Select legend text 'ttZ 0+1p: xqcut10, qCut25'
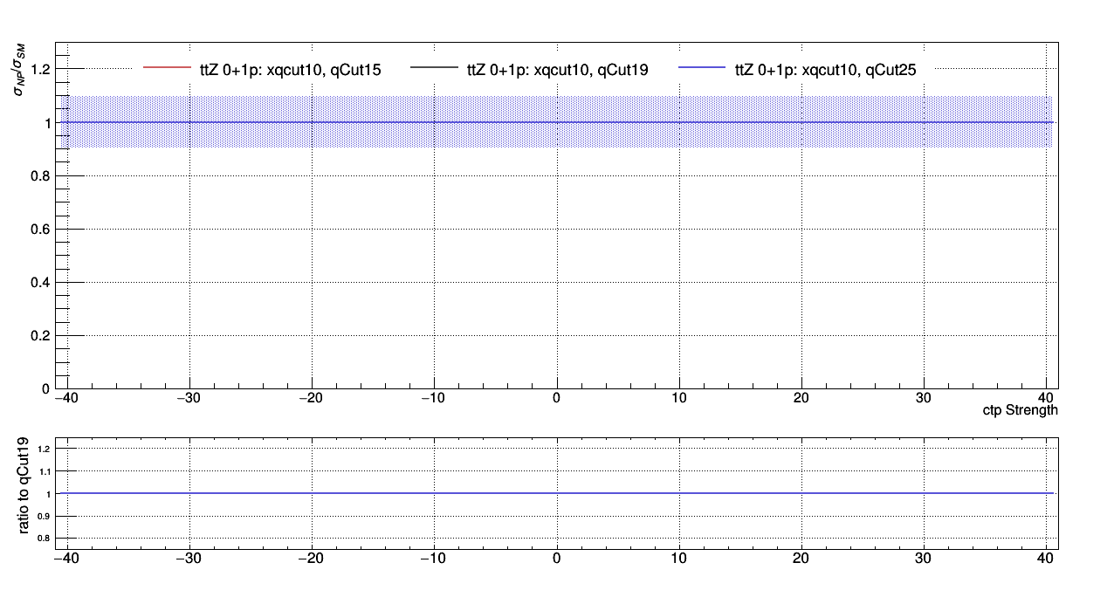Screen dimensions: 1114x604 [x=826, y=70]
